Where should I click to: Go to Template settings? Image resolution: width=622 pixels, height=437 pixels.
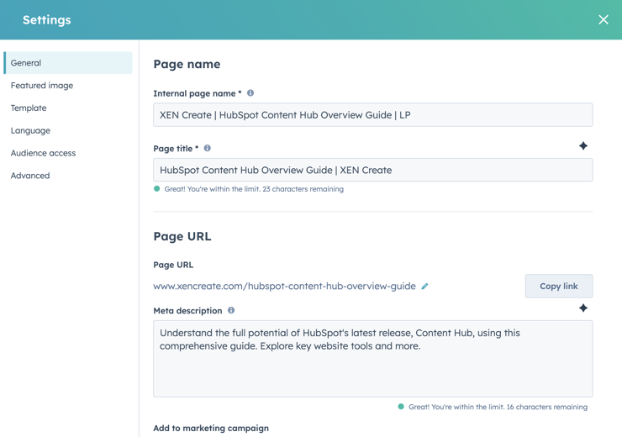(x=29, y=108)
